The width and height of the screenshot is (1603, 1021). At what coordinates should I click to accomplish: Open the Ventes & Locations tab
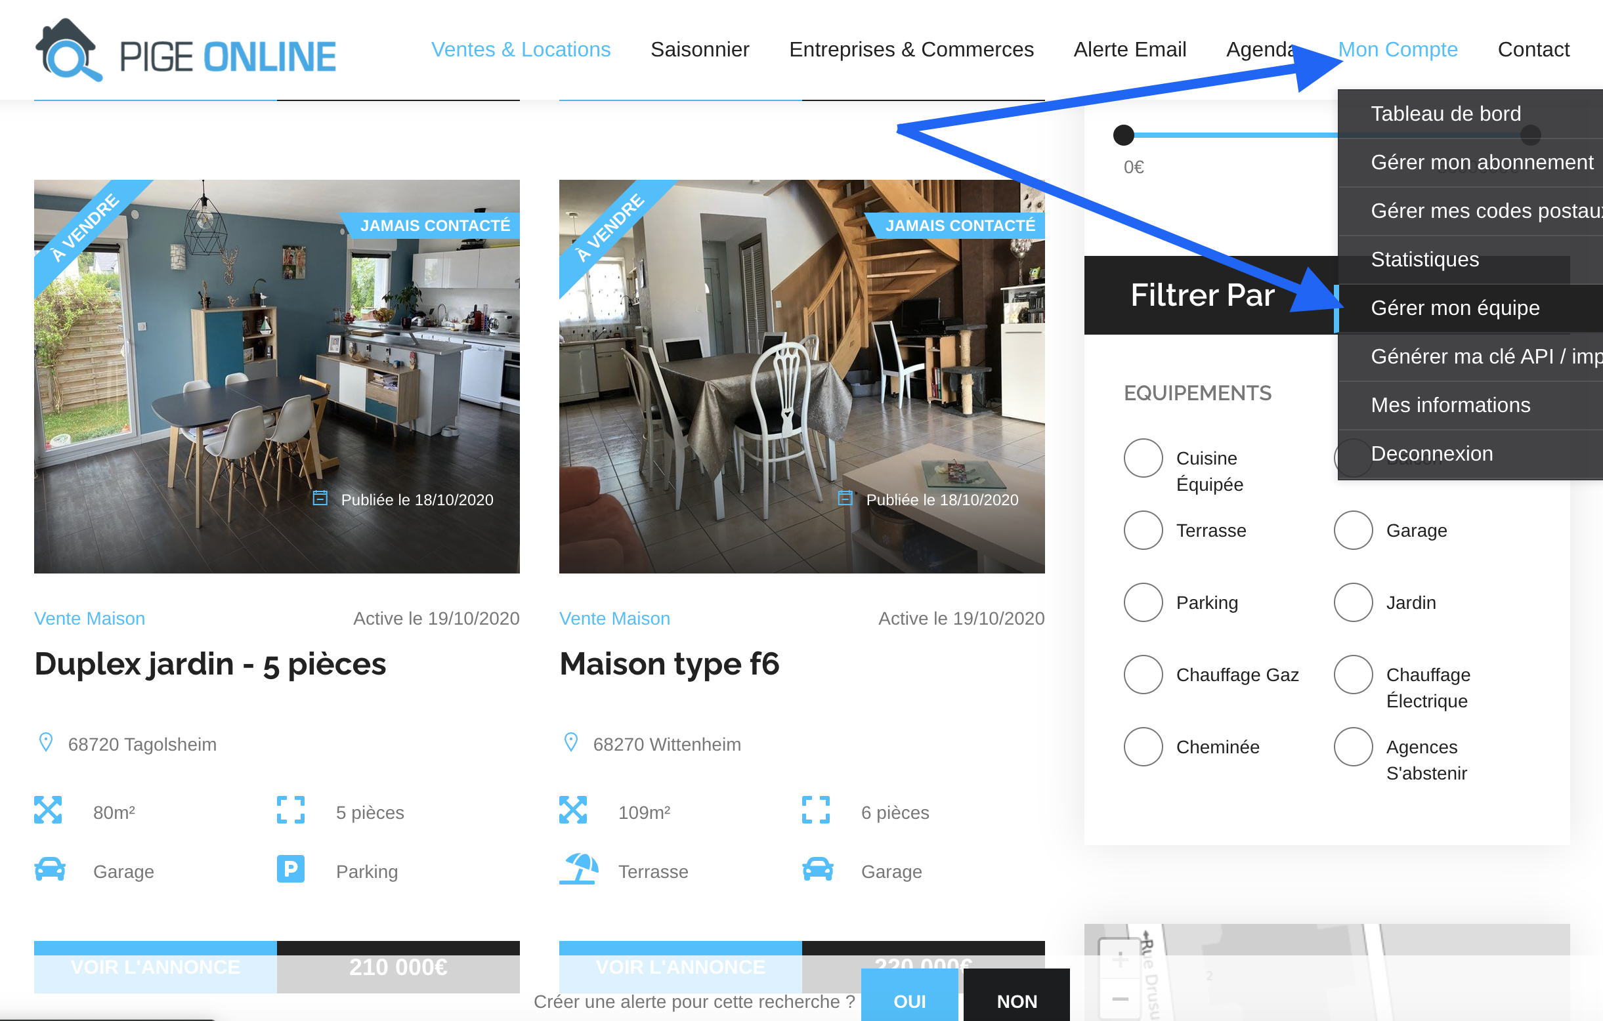521,49
